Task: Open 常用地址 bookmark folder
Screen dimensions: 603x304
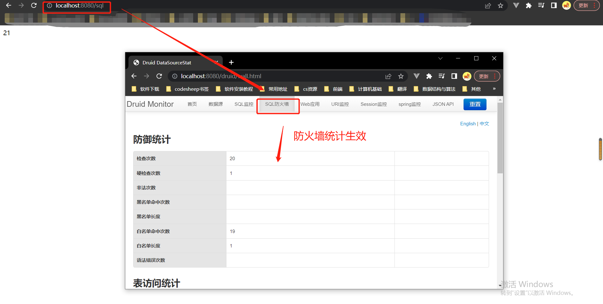Action: [x=274, y=89]
